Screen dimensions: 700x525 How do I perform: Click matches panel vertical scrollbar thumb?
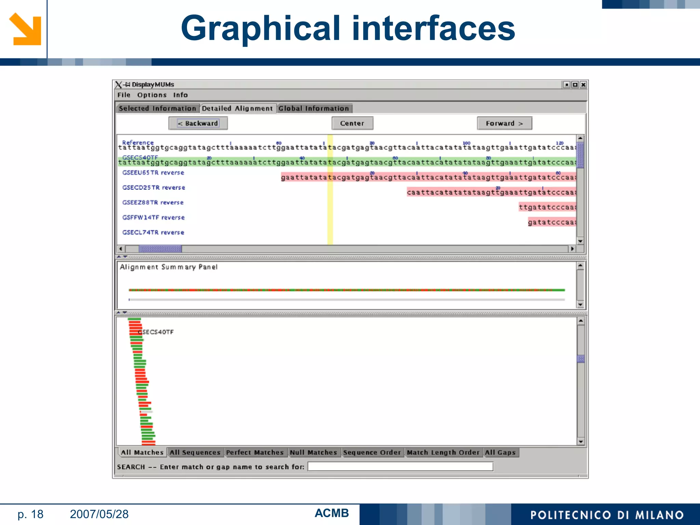pos(581,359)
